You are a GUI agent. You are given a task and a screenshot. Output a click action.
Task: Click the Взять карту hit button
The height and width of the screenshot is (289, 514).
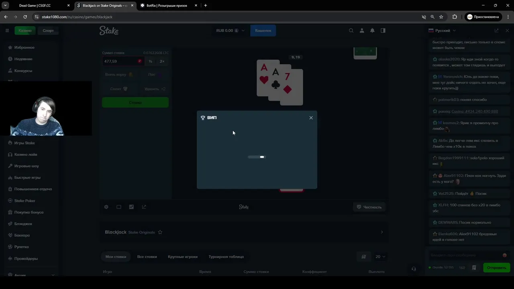pos(118,75)
